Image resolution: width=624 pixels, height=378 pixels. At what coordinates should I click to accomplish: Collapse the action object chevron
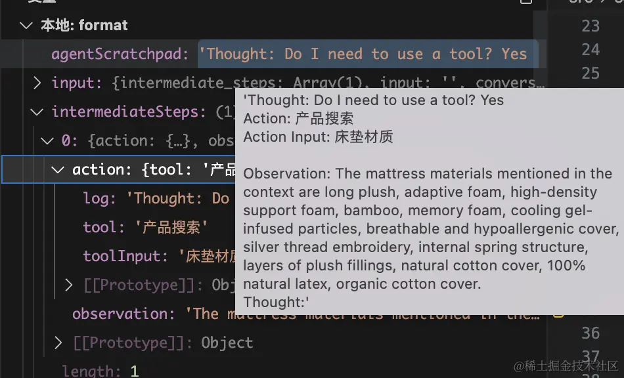click(58, 169)
